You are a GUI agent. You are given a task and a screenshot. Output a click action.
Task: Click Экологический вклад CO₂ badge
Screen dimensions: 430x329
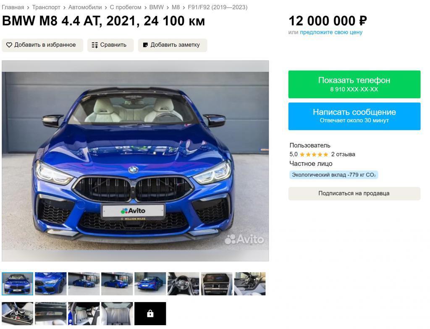coord(334,175)
